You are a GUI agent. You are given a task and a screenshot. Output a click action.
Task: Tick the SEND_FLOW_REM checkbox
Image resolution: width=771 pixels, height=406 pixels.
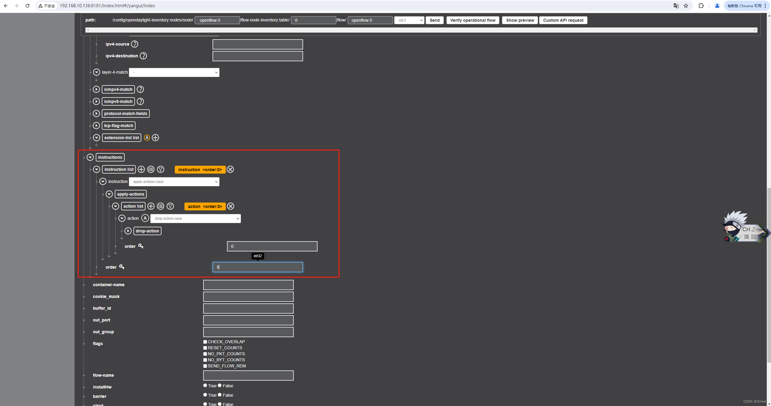pyautogui.click(x=205, y=366)
